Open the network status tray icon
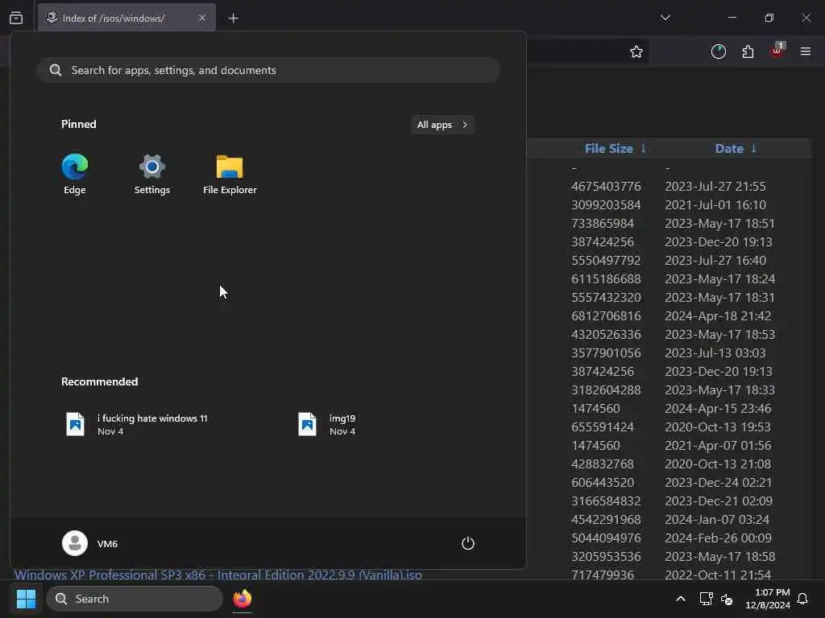825x618 pixels. pyautogui.click(x=706, y=599)
